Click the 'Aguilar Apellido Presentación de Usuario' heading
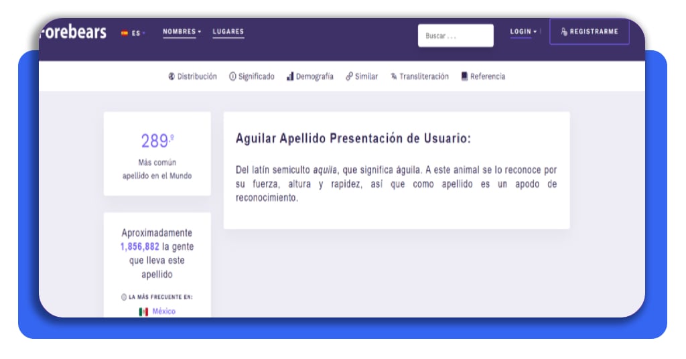 pyautogui.click(x=353, y=139)
